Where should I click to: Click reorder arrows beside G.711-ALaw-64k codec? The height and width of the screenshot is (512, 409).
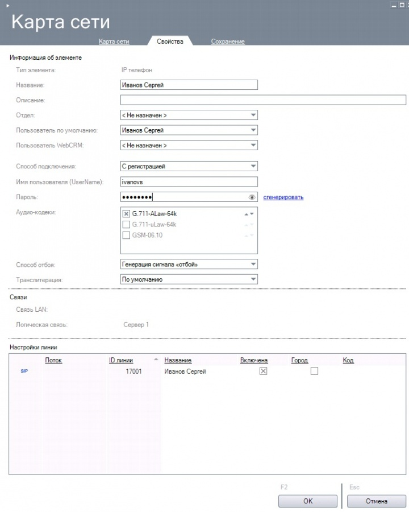point(249,214)
